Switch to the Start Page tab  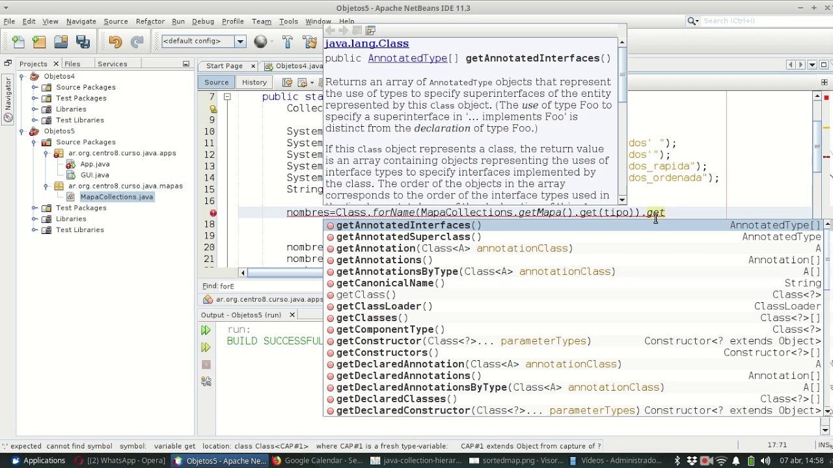[224, 66]
